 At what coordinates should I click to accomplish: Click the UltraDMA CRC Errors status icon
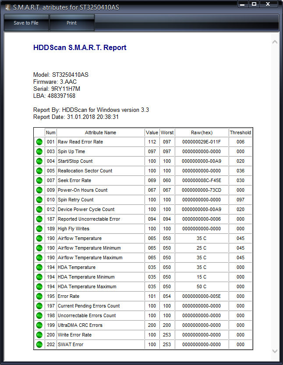[x=39, y=325]
